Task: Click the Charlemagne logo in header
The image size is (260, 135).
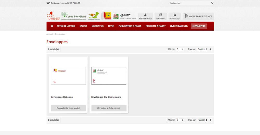Action: click(x=125, y=16)
